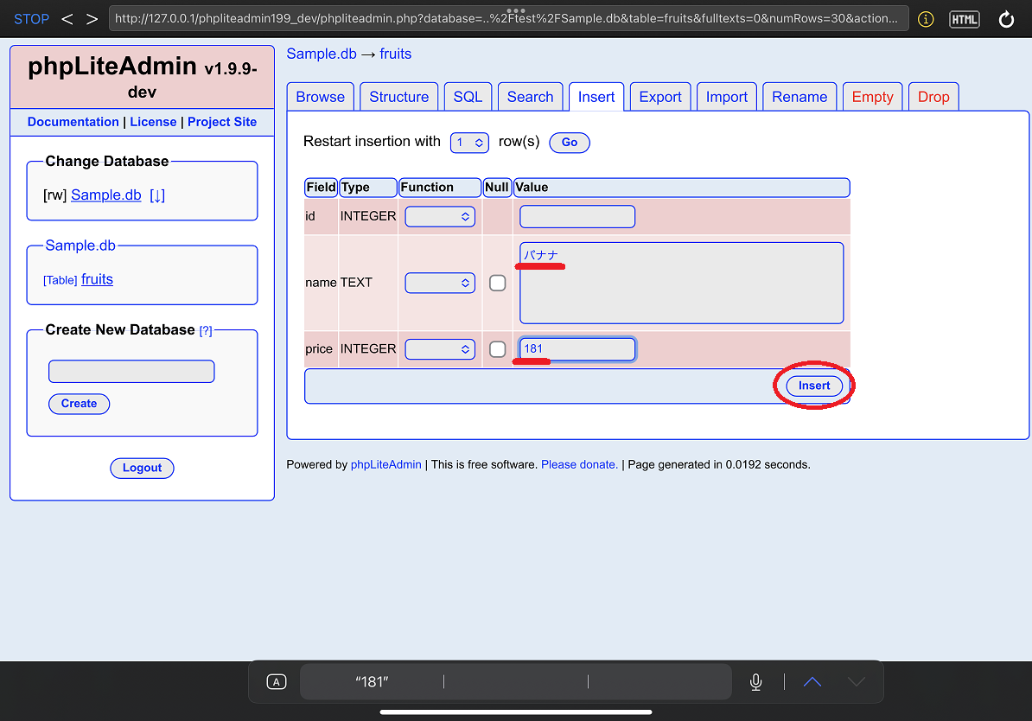This screenshot has width=1032, height=721.
Task: Click the name value text area
Action: coord(681,284)
